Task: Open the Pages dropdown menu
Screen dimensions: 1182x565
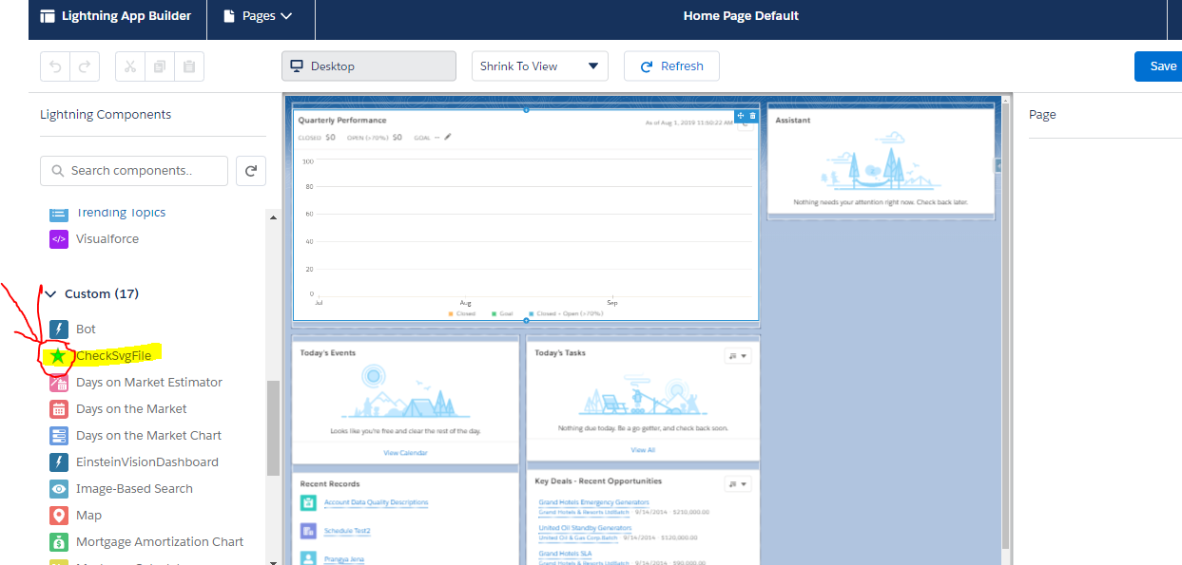Action: (x=258, y=16)
